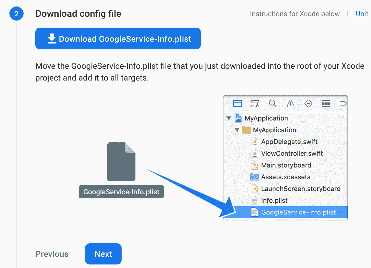Open the Debug navigator lines icon
Viewport: 371px width, 268px height.
[326, 103]
